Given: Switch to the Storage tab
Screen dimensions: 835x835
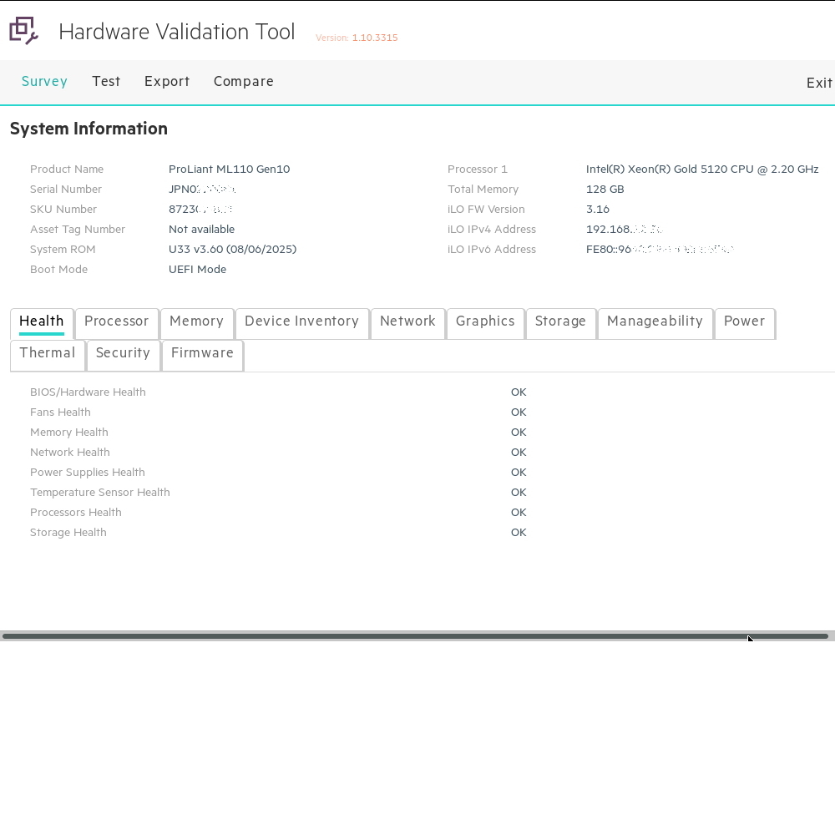Looking at the screenshot, I should (x=560, y=324).
